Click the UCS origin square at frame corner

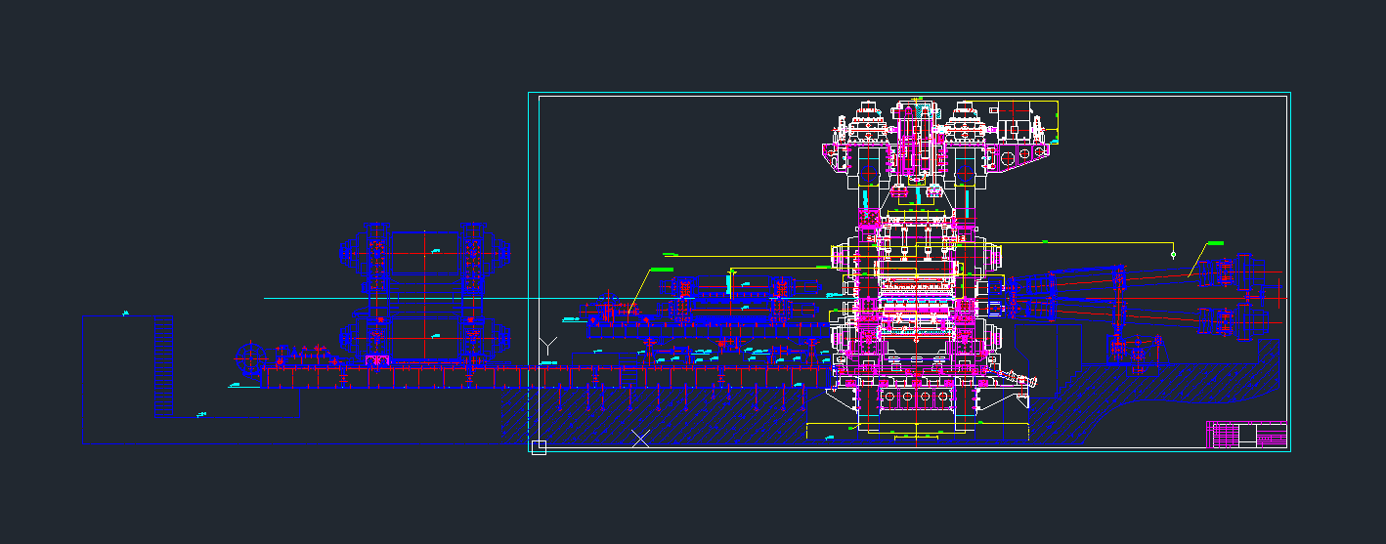click(x=538, y=447)
